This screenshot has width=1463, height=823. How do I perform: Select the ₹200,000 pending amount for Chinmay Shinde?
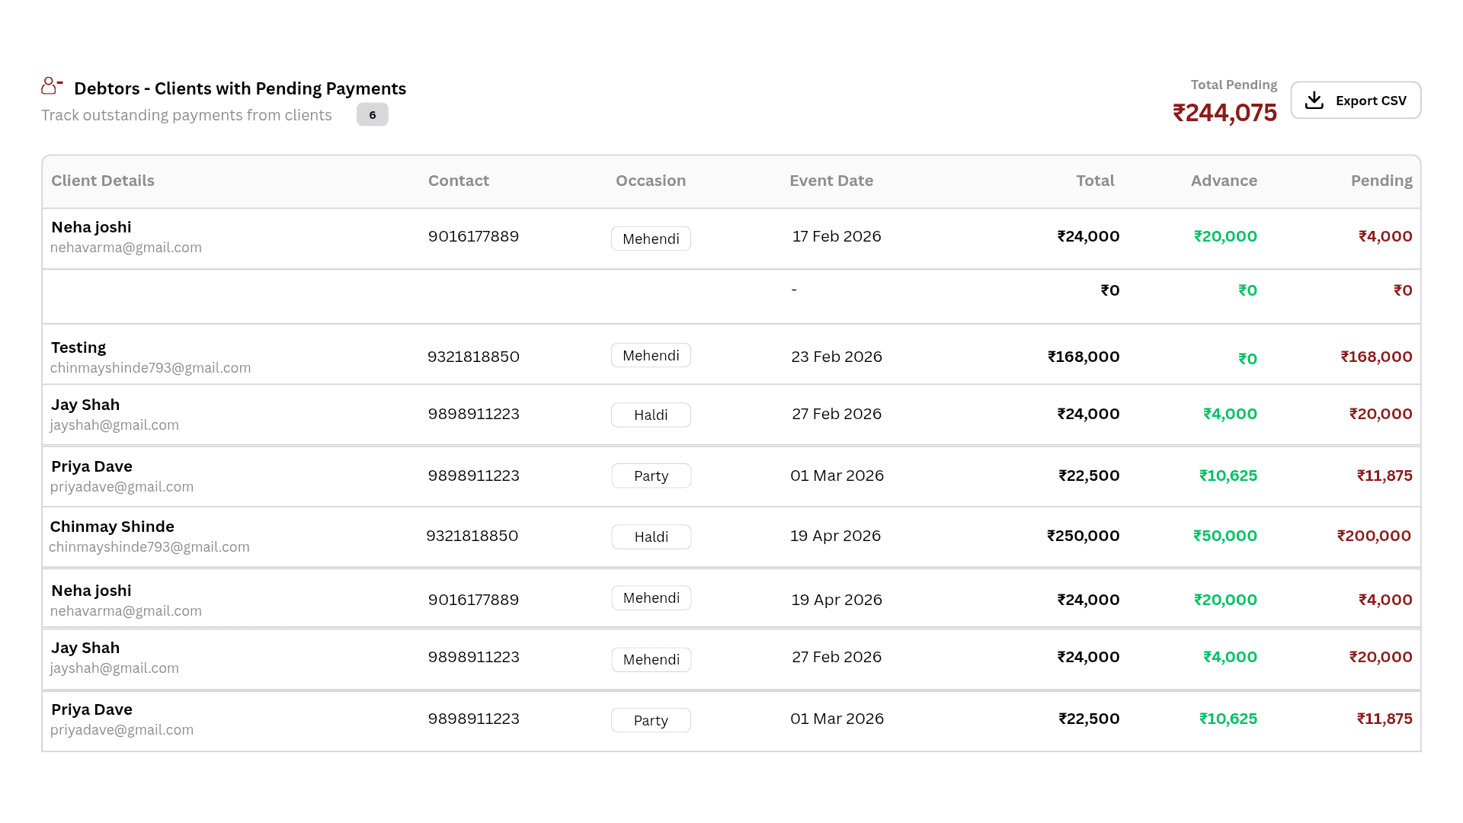[x=1374, y=536]
